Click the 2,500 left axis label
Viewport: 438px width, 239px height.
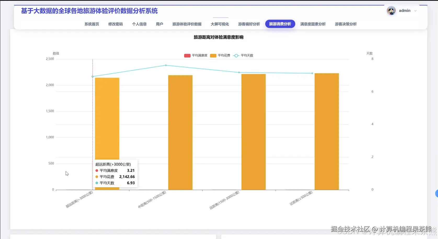(x=50, y=59)
